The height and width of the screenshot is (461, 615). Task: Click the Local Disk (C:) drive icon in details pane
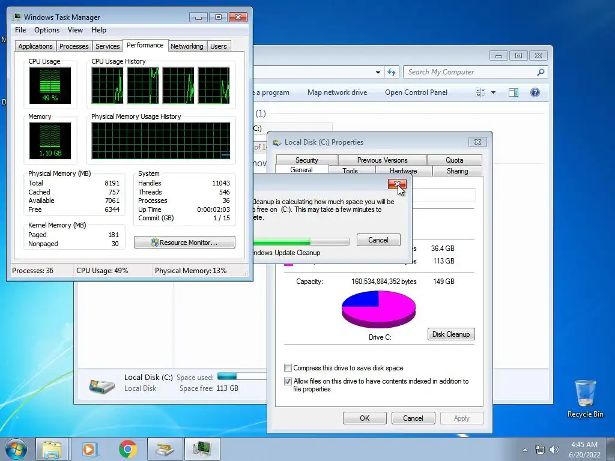(101, 386)
